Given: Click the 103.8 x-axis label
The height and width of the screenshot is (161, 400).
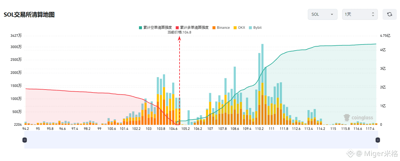Looking at the screenshot, I should click(161, 129).
